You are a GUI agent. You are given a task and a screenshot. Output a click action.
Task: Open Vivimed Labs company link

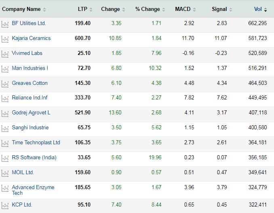click(27, 53)
